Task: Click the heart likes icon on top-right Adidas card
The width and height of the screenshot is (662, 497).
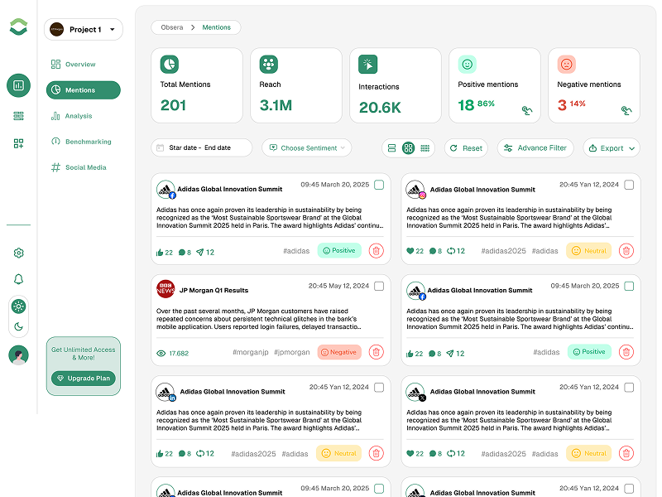Action: 410,251
